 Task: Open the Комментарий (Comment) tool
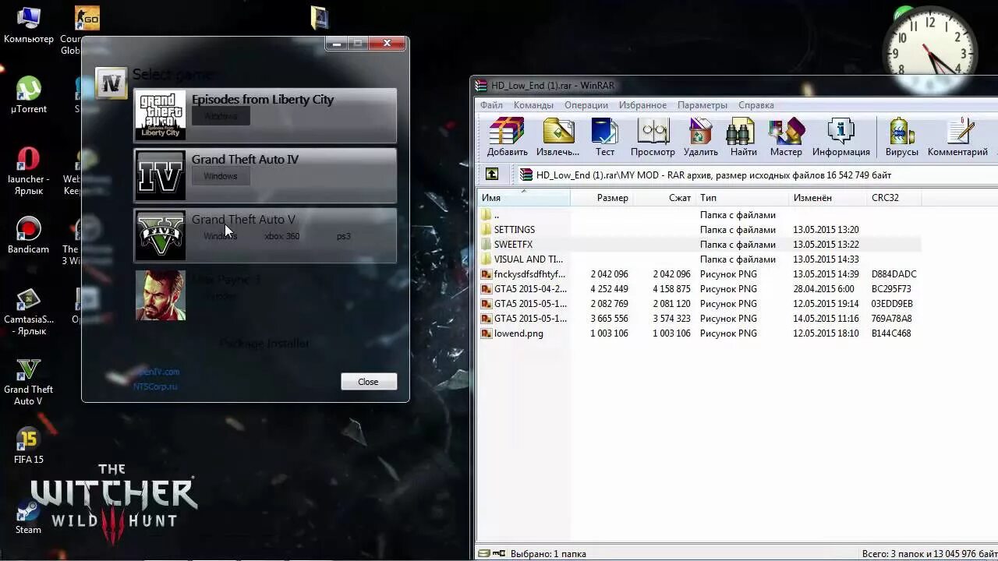tap(957, 136)
